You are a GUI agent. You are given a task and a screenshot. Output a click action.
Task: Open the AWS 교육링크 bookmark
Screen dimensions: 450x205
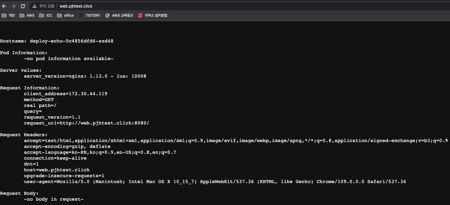pyautogui.click(x=119, y=16)
